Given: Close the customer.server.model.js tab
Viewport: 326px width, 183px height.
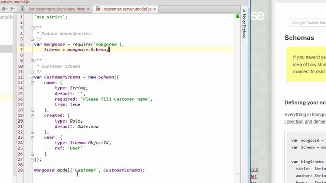Looking at the screenshot, I should click(155, 9).
